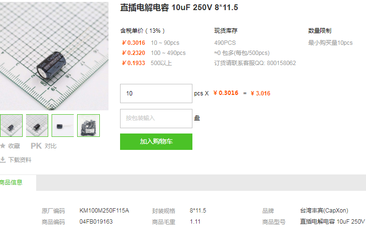Click the quantity input field showing 10
Viewport: 366px width, 227px height.
156,93
